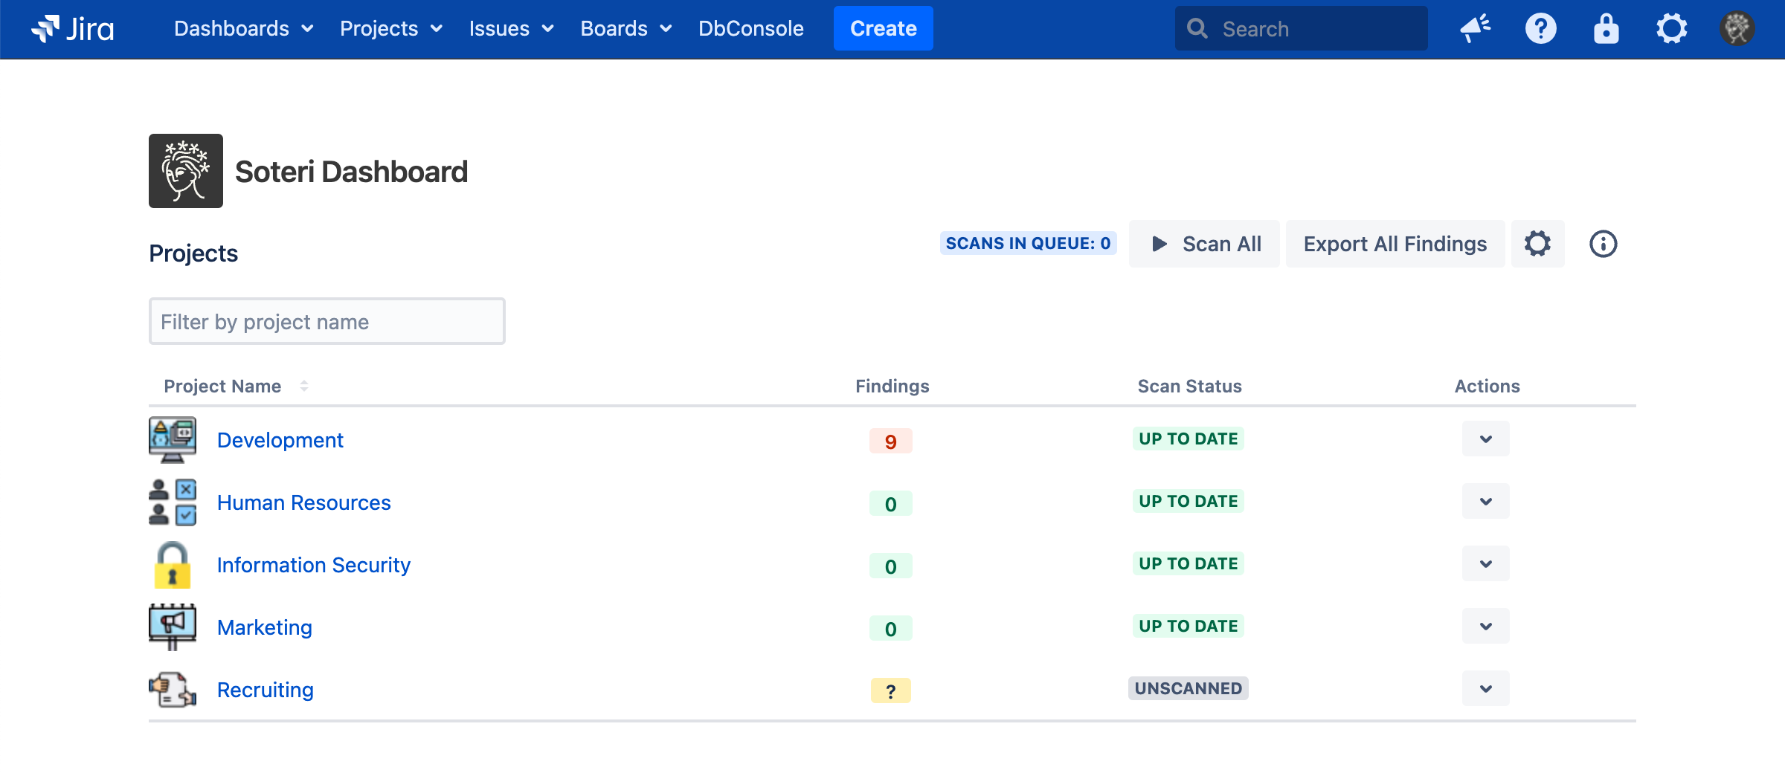Viewport: 1785px width, 773px height.
Task: Click the Filter by project name field
Action: tap(327, 321)
